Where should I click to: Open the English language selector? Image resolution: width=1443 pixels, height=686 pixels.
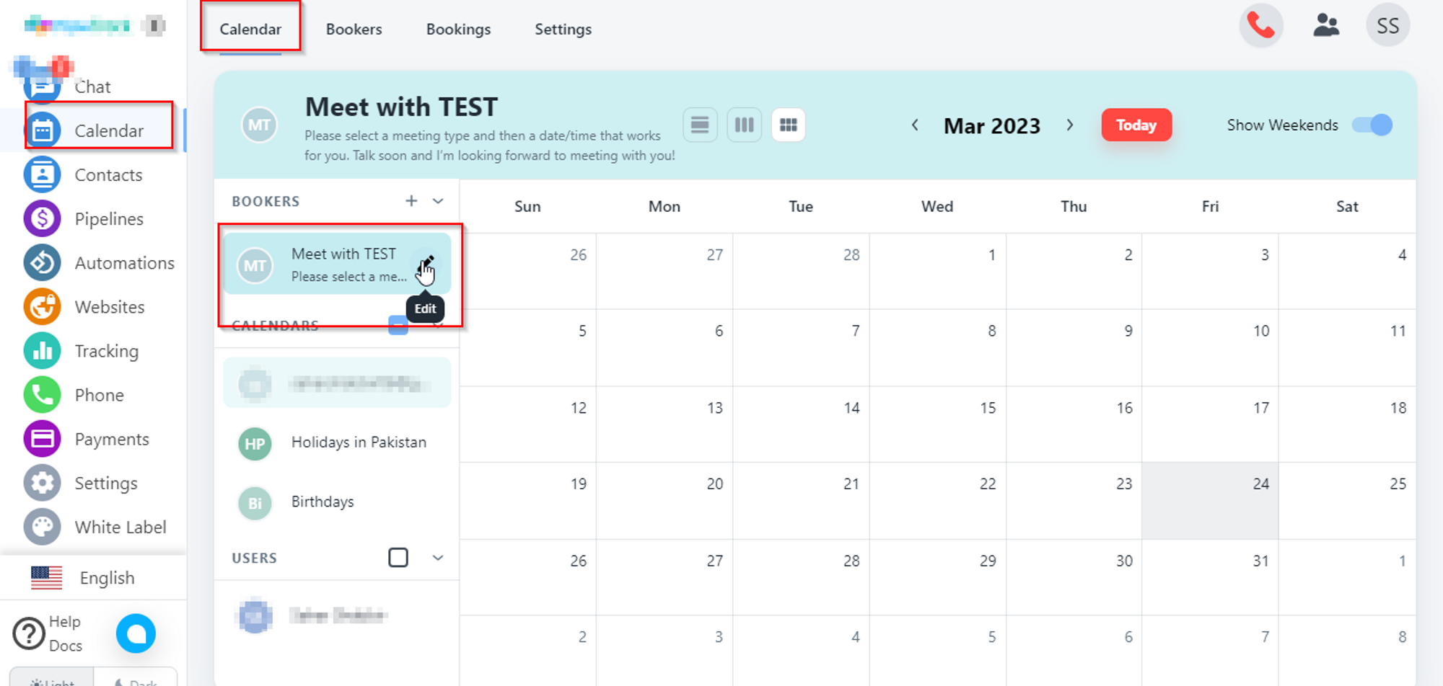point(106,578)
